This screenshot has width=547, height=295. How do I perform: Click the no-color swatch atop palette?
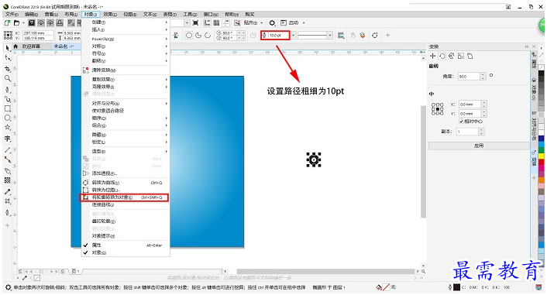tap(541, 67)
